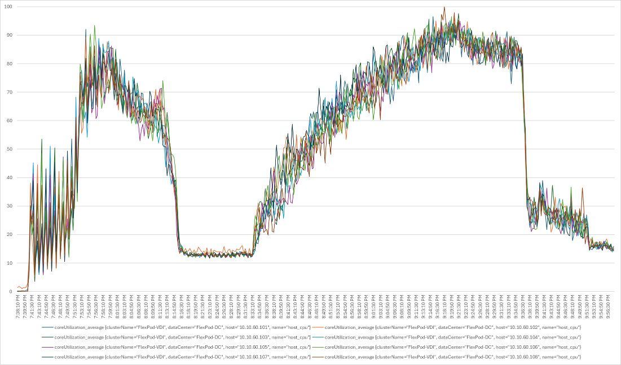The height and width of the screenshot is (365, 621).
Task: Click the x-axis label 8:59:50 PM
Action: point(365,305)
